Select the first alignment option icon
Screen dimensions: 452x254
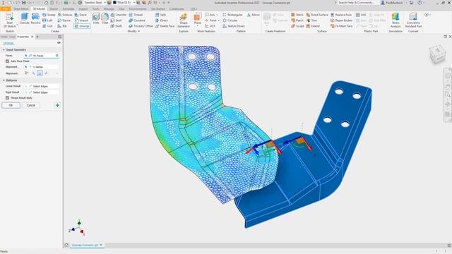(x=27, y=73)
